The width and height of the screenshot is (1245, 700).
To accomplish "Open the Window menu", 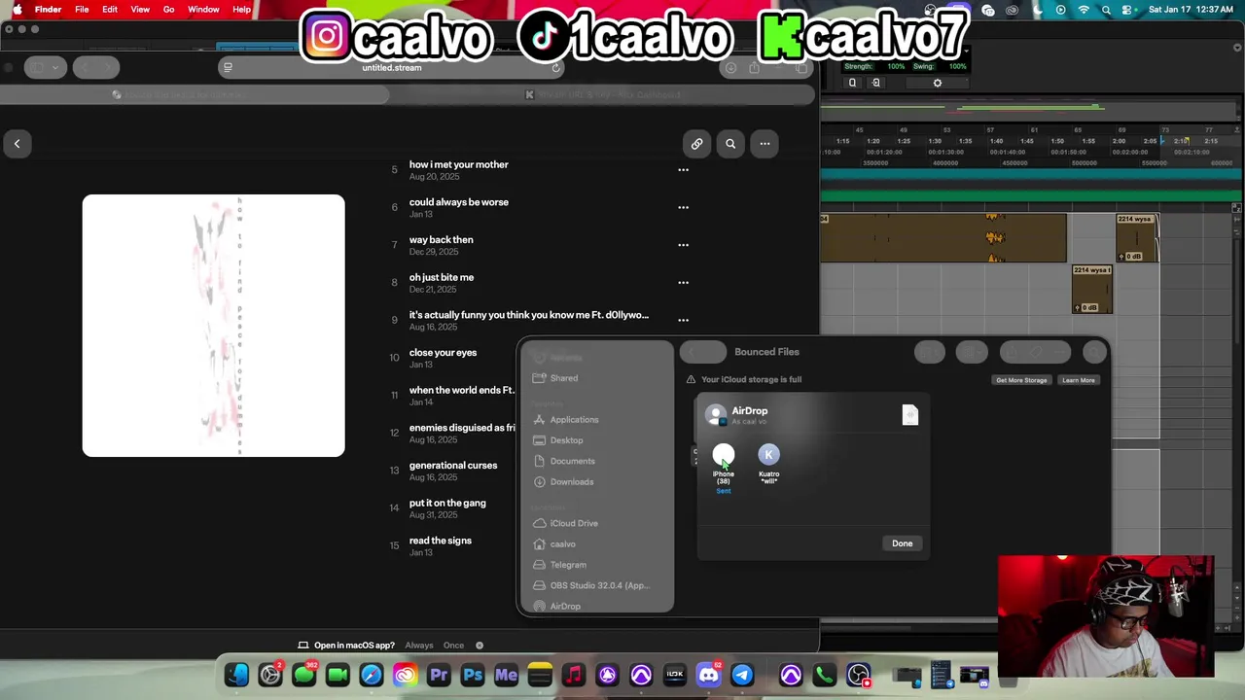I will pyautogui.click(x=203, y=10).
